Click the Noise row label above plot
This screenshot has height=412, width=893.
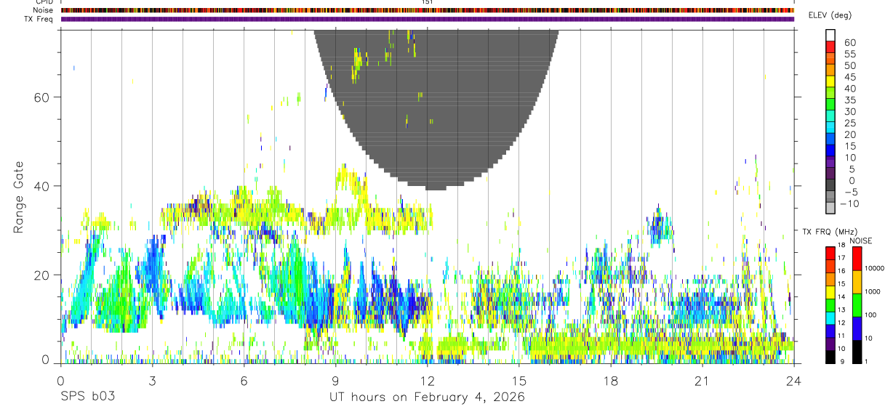pyautogui.click(x=44, y=10)
